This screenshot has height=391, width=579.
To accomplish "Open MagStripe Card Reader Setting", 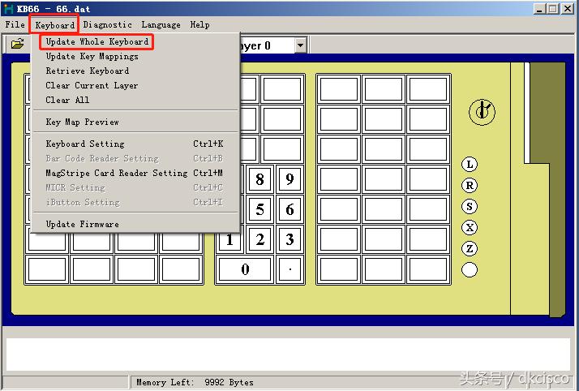I will (x=116, y=174).
